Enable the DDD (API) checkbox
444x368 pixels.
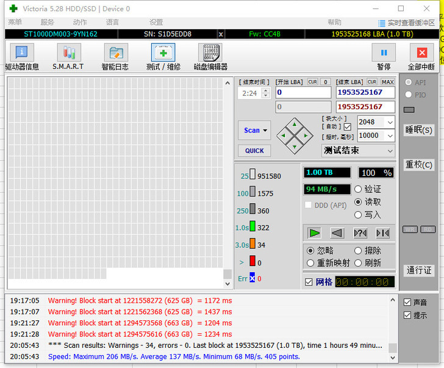click(x=309, y=205)
